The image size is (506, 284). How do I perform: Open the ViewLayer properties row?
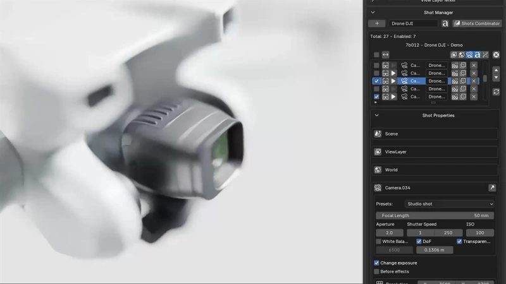point(435,151)
